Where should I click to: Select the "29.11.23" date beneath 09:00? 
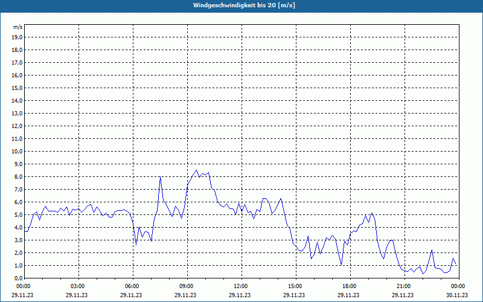(185, 295)
